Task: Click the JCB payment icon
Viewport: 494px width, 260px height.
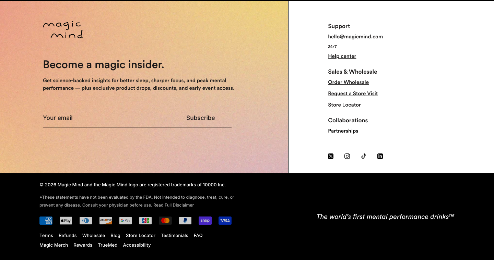Action: coord(145,221)
